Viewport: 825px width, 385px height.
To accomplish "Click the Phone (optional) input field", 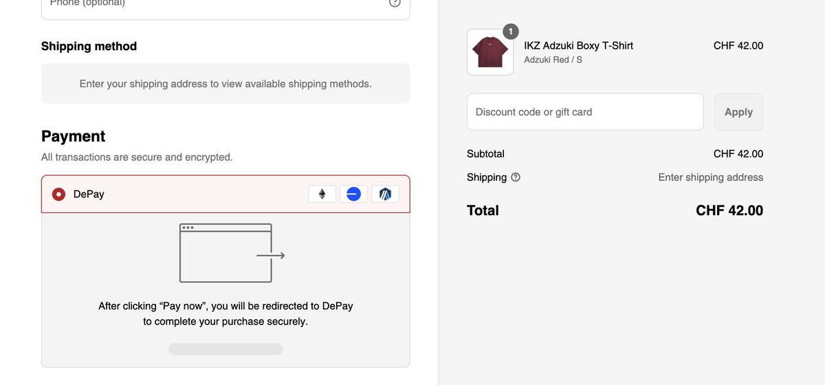I will 225,5.
